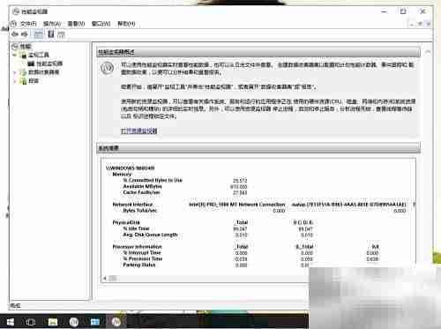This screenshot has height=329, width=441.
Task: Click the horizontal scrollbar thumb in system summary
Action: tap(113, 278)
